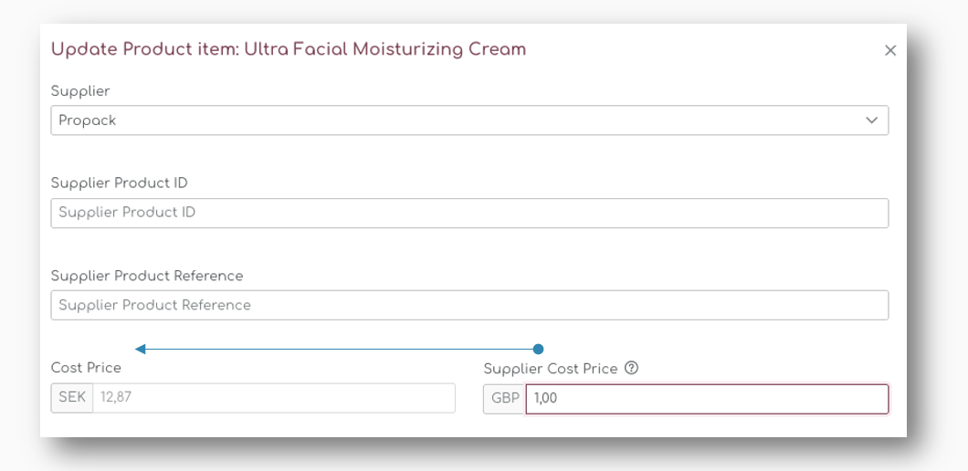Click the Cost Price field showing 12,87
Viewport: 968px width, 471px height.
(274, 398)
